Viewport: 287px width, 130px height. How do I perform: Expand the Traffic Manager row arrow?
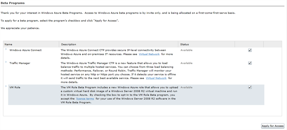click(x=6, y=62)
